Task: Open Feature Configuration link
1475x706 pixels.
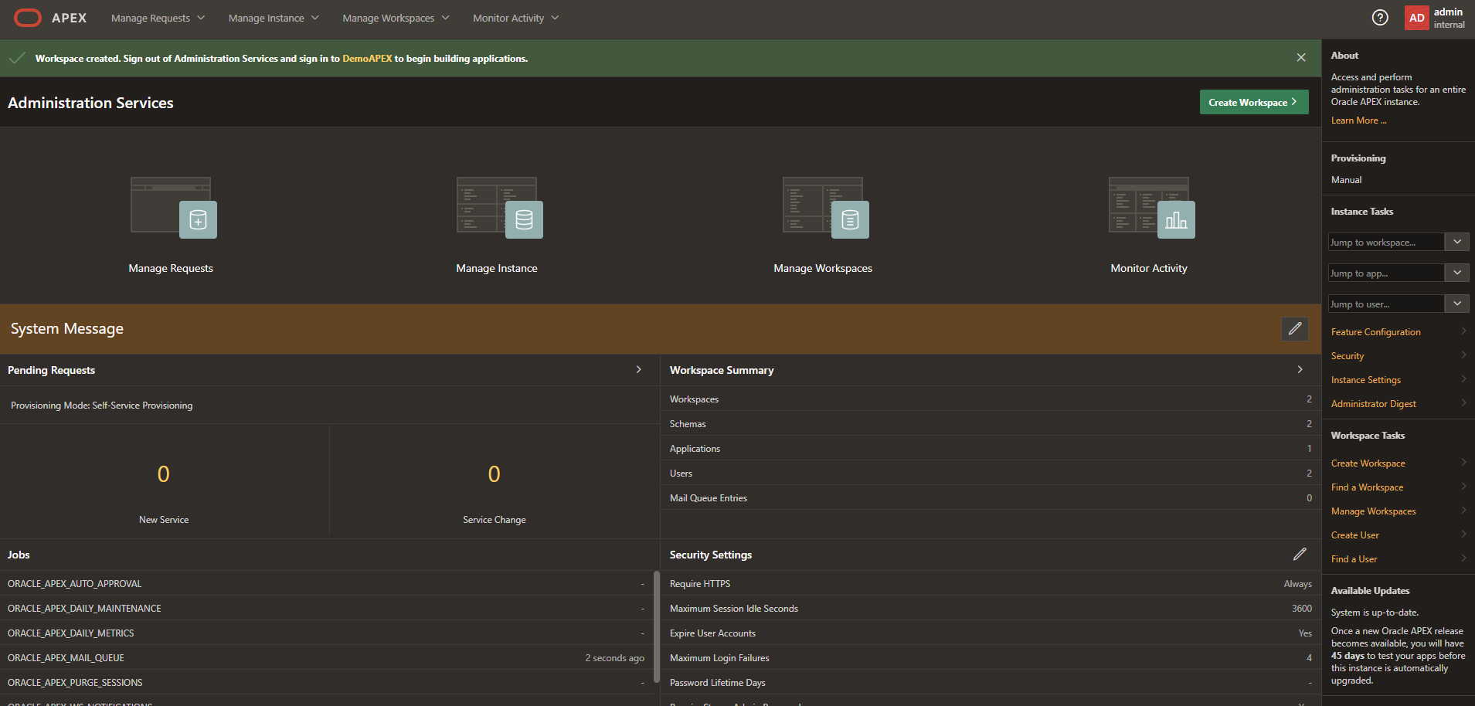Action: point(1375,332)
